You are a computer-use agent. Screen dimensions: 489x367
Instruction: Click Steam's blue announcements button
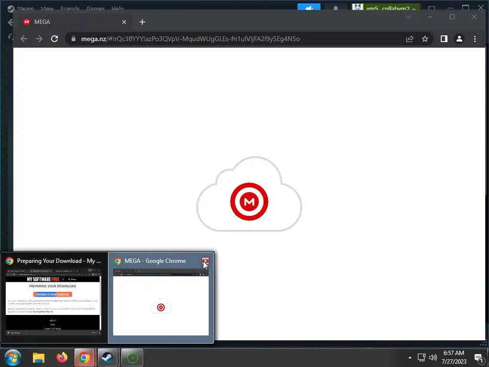tap(309, 7)
